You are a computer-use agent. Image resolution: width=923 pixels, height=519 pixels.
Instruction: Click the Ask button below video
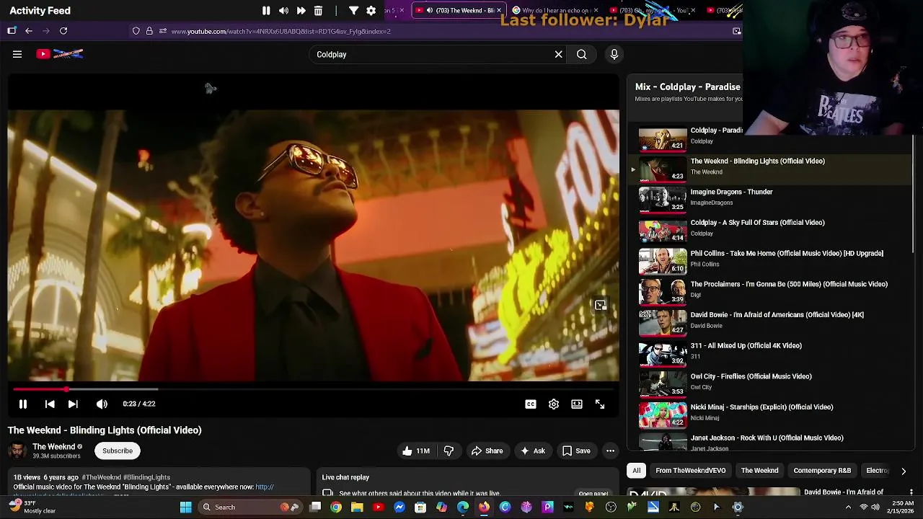tap(532, 451)
